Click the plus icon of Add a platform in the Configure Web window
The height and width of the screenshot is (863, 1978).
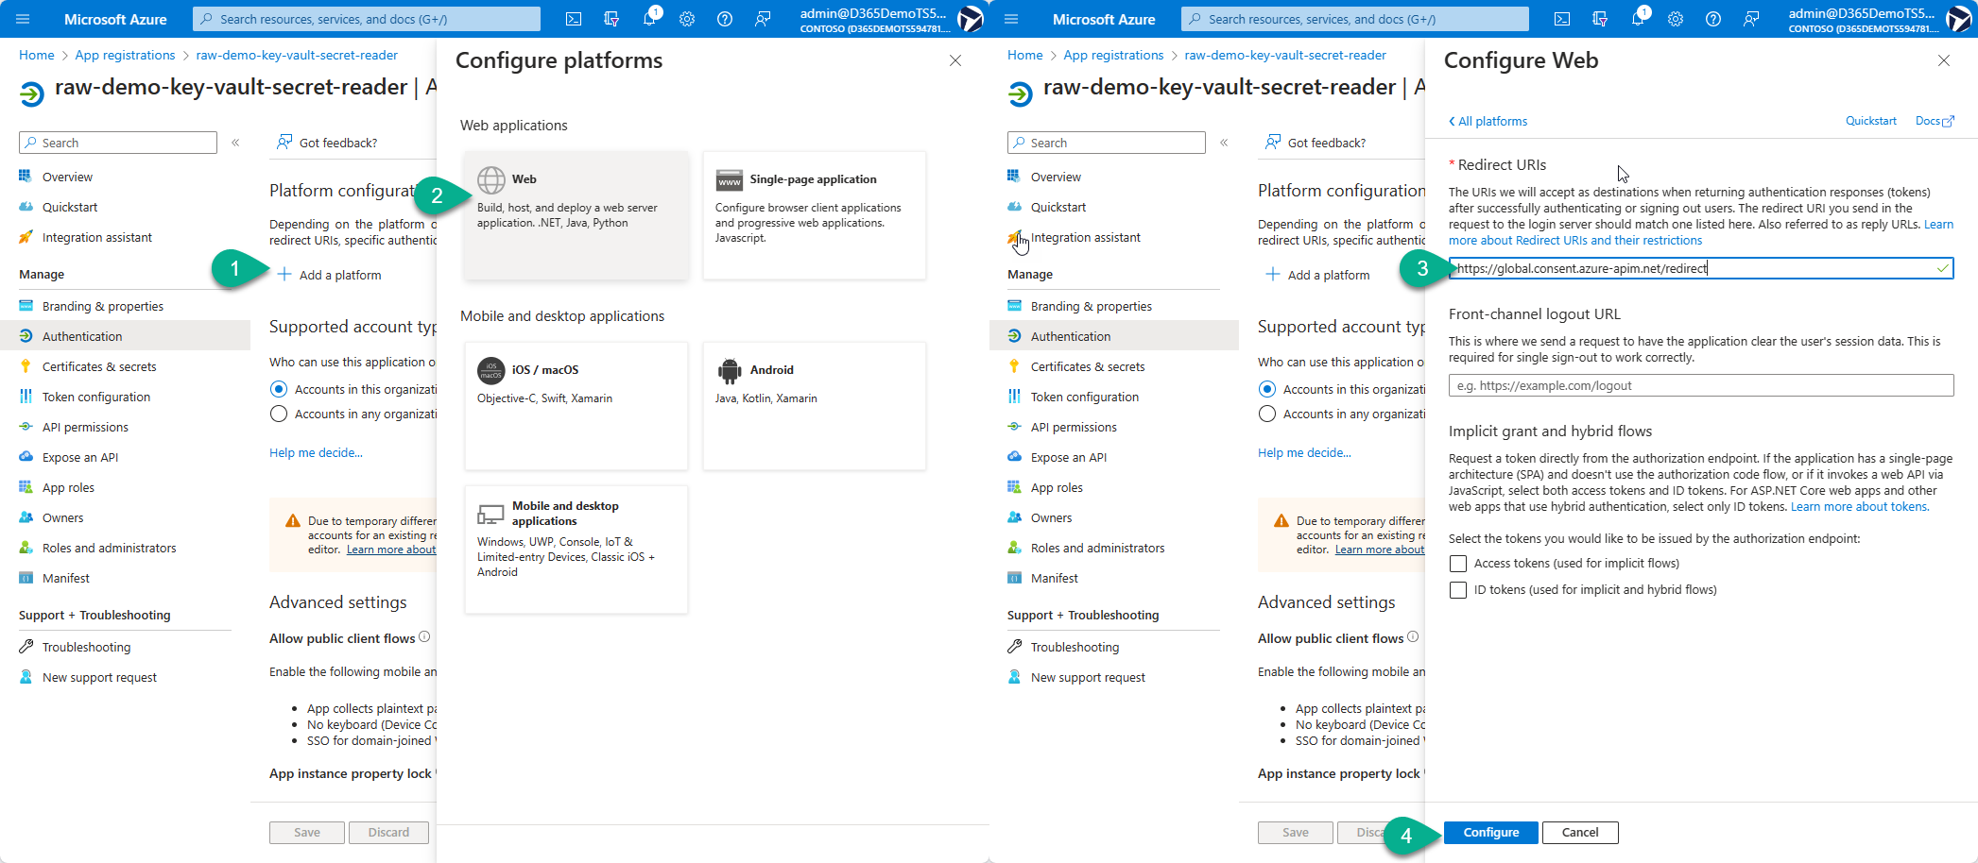tap(1273, 274)
